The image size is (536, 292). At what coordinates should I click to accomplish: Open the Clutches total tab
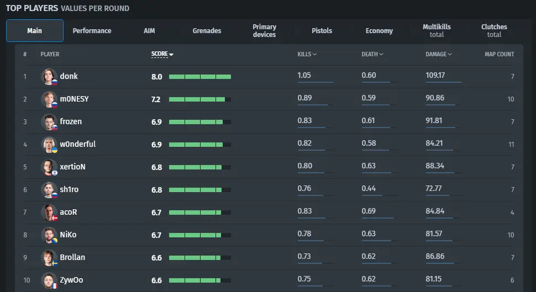click(x=494, y=31)
